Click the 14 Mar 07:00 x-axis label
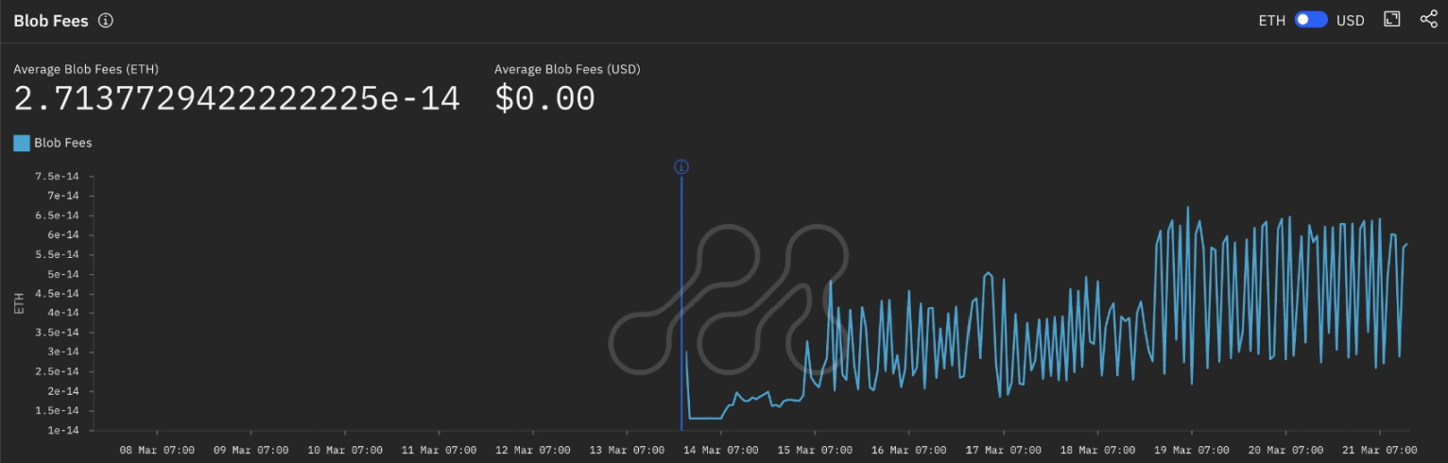This screenshot has width=1448, height=463. coord(721,450)
